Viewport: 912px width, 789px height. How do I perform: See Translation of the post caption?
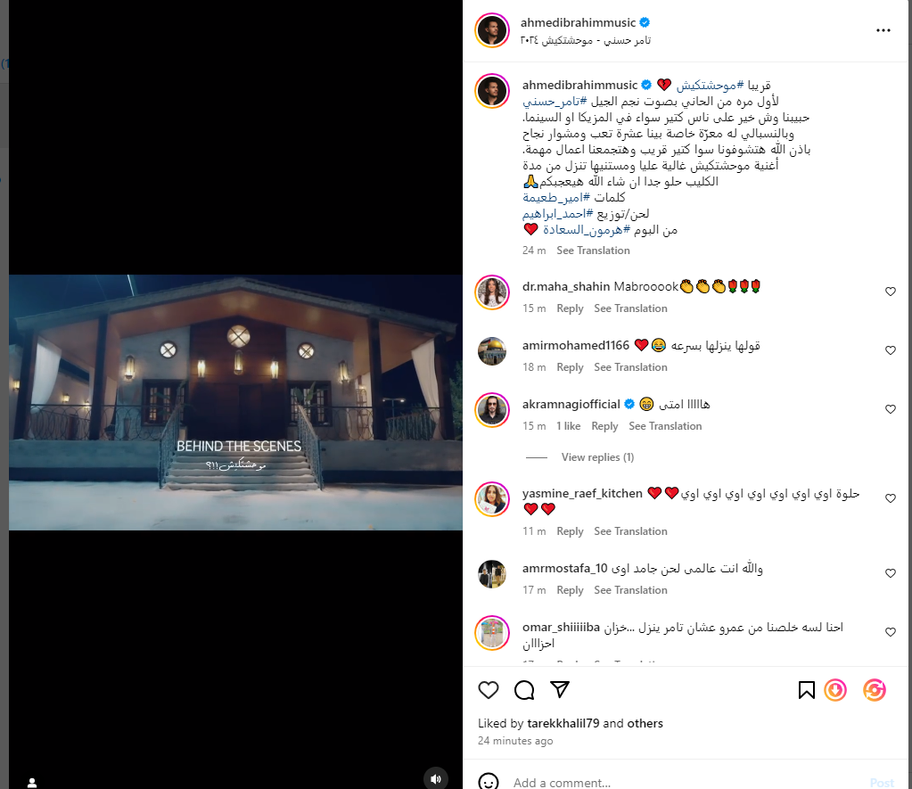pyautogui.click(x=593, y=251)
